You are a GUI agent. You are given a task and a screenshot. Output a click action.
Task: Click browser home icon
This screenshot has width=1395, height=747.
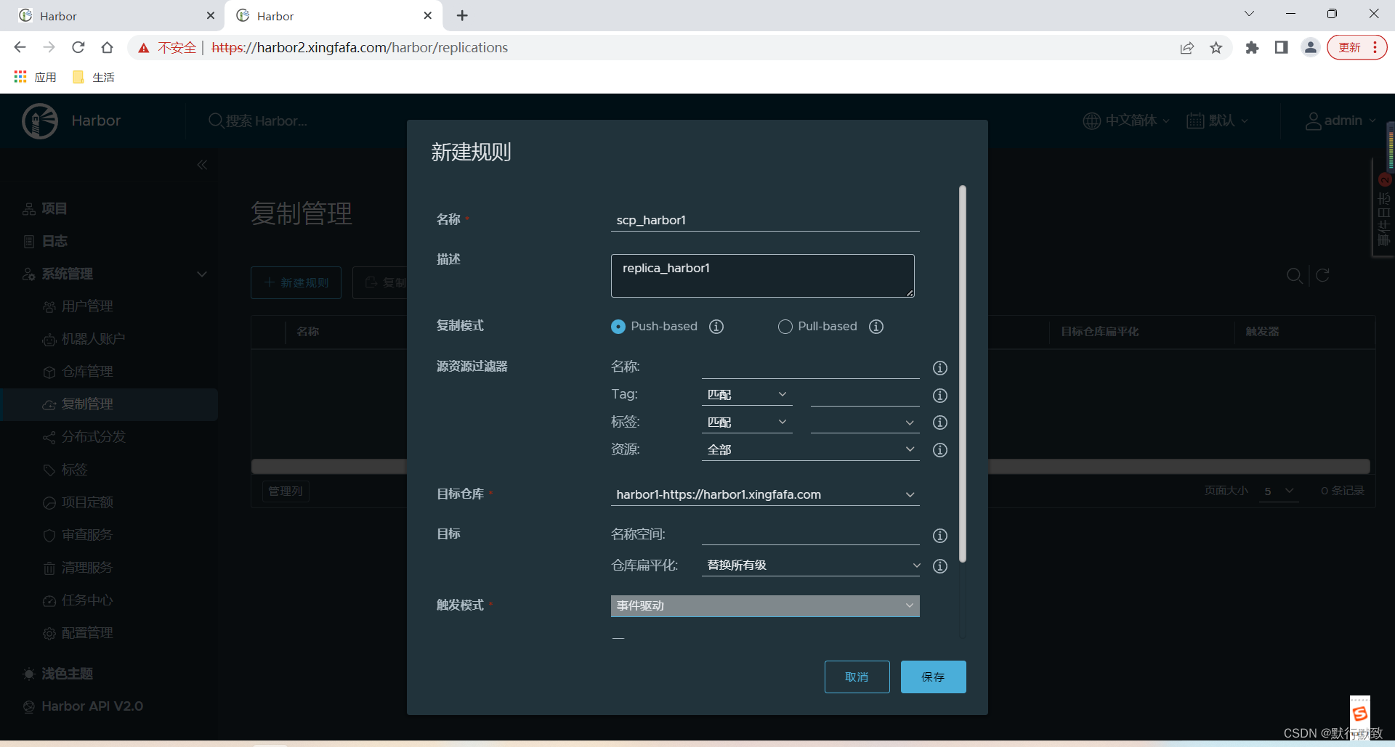(x=108, y=47)
